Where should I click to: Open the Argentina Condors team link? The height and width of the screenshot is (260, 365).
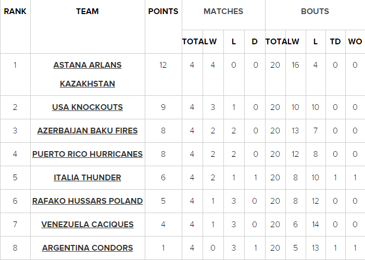(x=87, y=248)
